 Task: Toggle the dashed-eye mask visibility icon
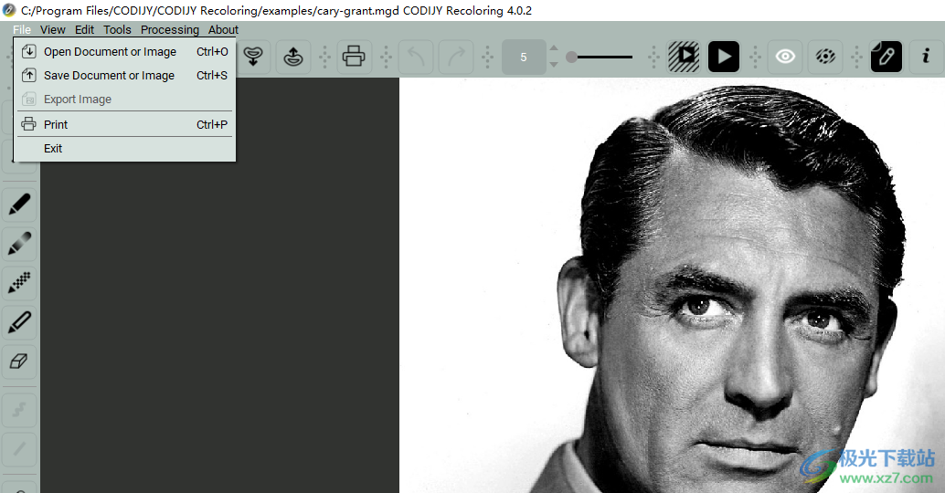tap(824, 57)
